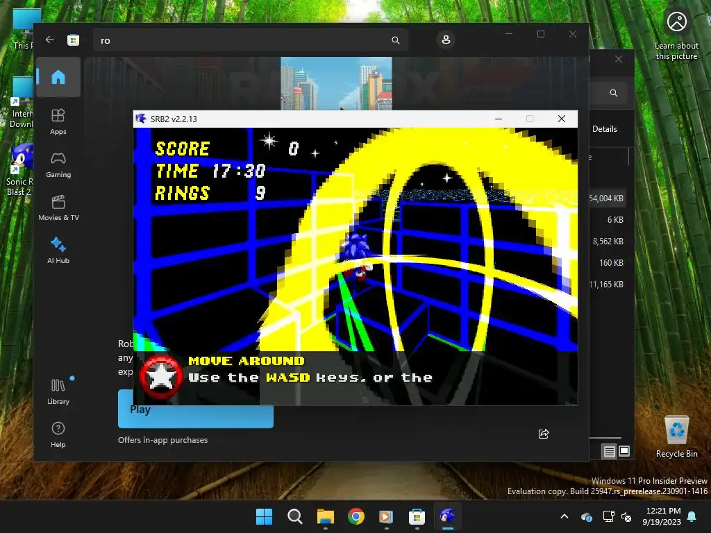Minimize the SRB2 v2.2.13 window

499,119
